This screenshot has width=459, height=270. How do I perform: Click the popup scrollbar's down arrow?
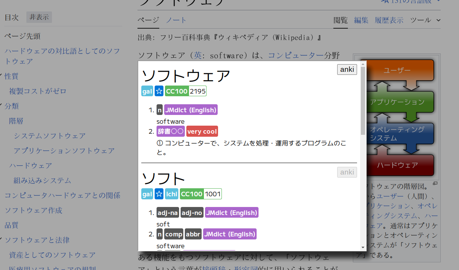click(x=363, y=247)
